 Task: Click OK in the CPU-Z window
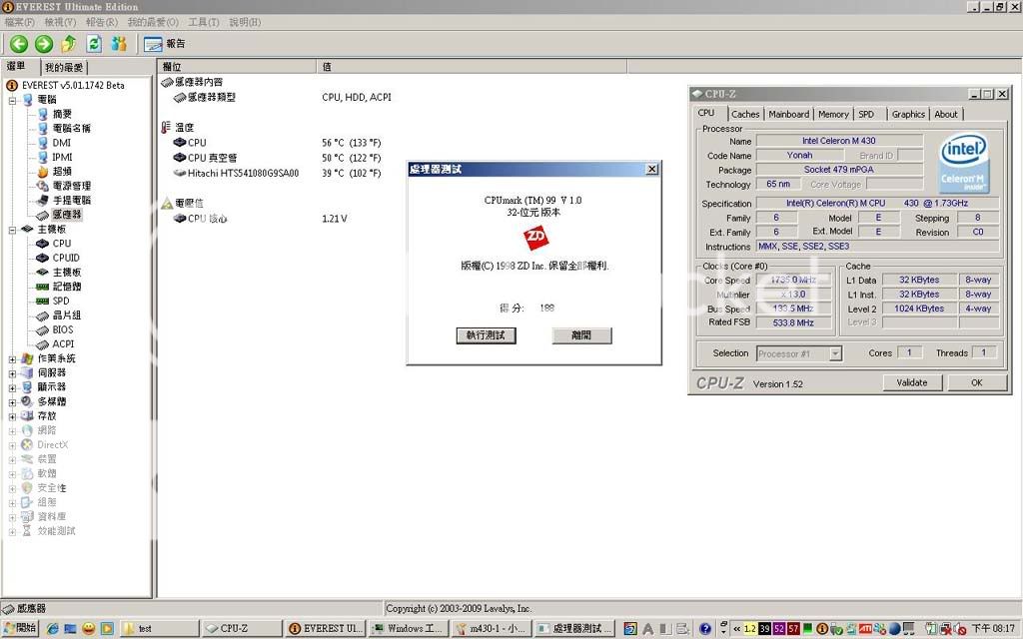point(977,382)
